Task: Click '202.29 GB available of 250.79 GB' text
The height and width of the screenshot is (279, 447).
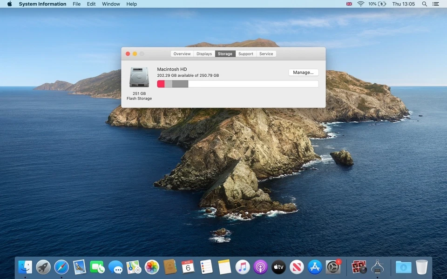Action: 188,75
